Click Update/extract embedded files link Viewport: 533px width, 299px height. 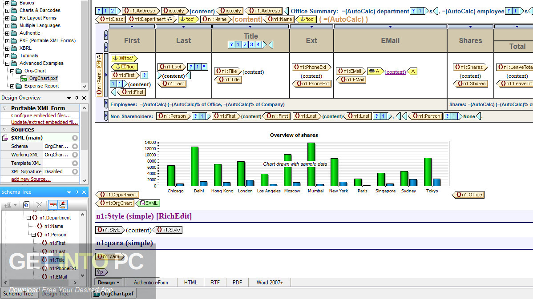(x=44, y=122)
